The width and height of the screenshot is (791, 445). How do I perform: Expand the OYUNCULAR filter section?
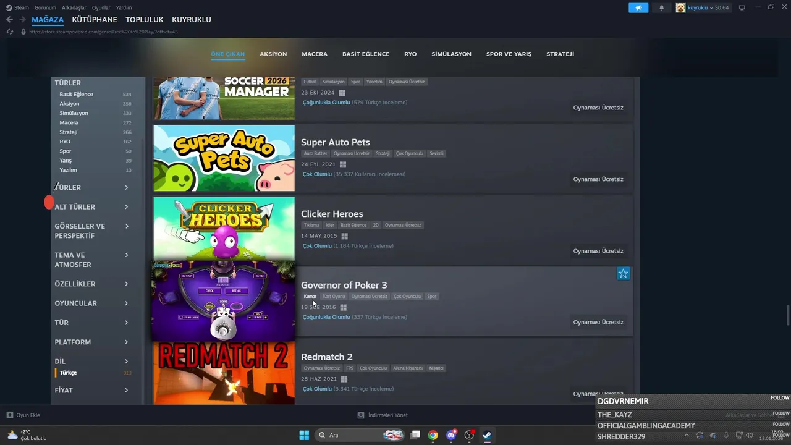[x=91, y=303]
